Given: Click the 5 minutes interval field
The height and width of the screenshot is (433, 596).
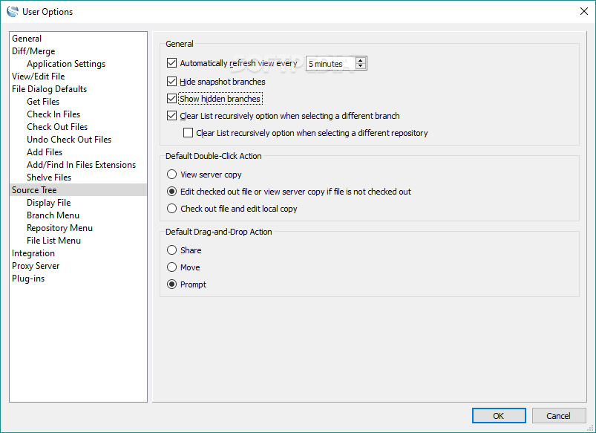Looking at the screenshot, I should pos(330,64).
